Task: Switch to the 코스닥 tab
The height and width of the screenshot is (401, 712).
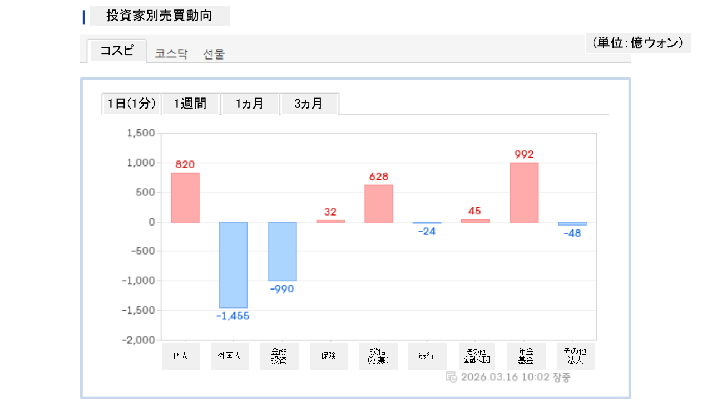Action: coord(171,54)
